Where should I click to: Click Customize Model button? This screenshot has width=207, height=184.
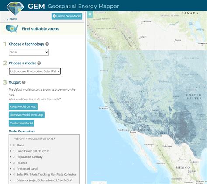(21, 123)
